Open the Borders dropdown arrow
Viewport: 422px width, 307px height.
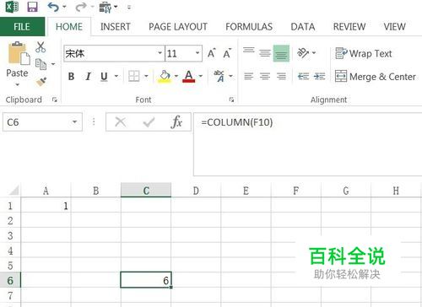pyautogui.click(x=146, y=76)
